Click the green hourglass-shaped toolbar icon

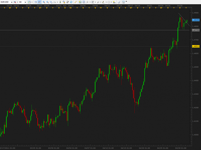tap(60, 2)
